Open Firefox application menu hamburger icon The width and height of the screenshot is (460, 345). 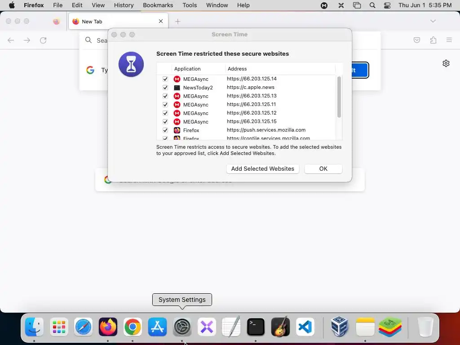[449, 40]
